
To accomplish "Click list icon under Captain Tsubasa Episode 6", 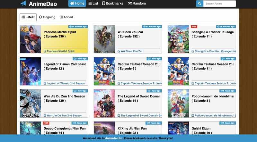I will pos(119,83).
